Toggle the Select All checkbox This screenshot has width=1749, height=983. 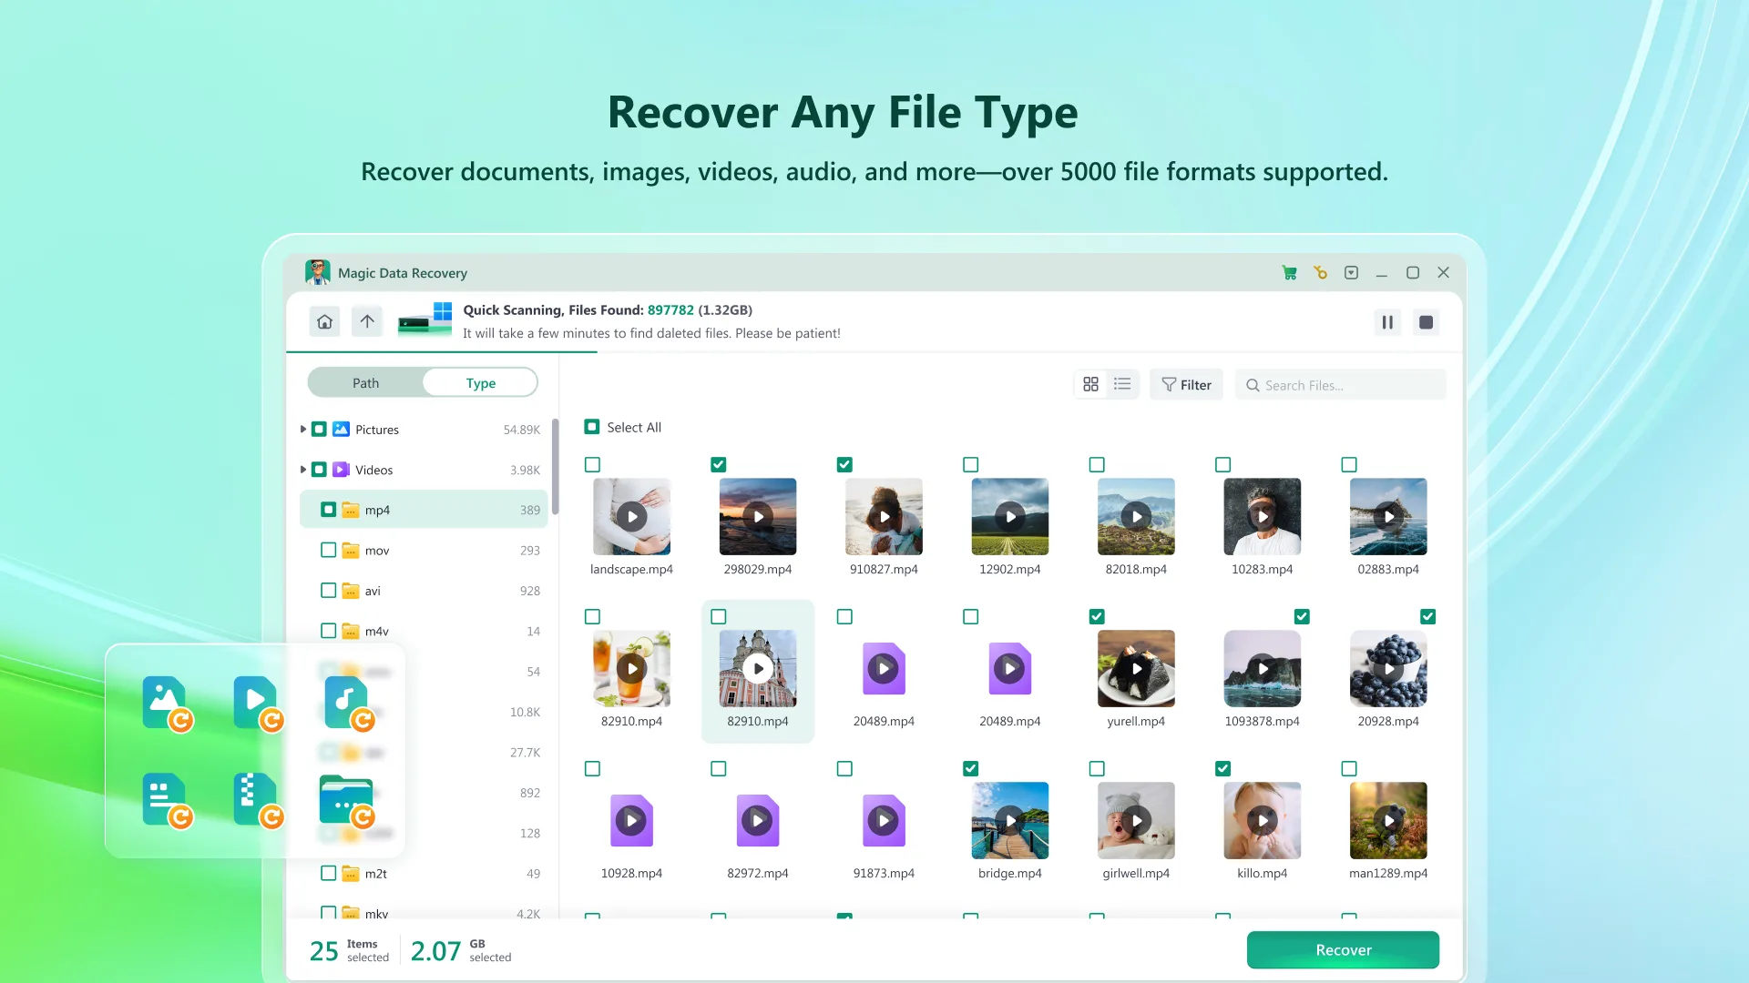click(592, 428)
